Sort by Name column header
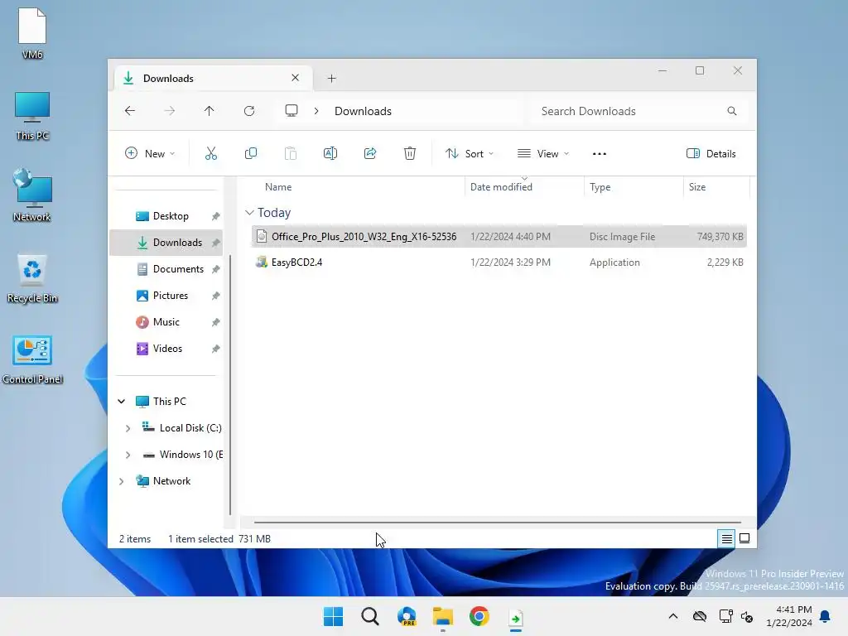This screenshot has height=636, width=848. [x=278, y=186]
